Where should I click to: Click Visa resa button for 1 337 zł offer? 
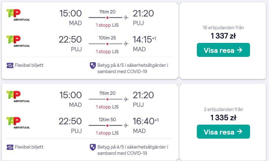coord(223,50)
